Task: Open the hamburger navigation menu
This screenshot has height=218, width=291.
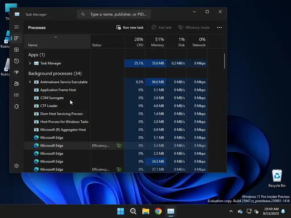Action: [16, 27]
